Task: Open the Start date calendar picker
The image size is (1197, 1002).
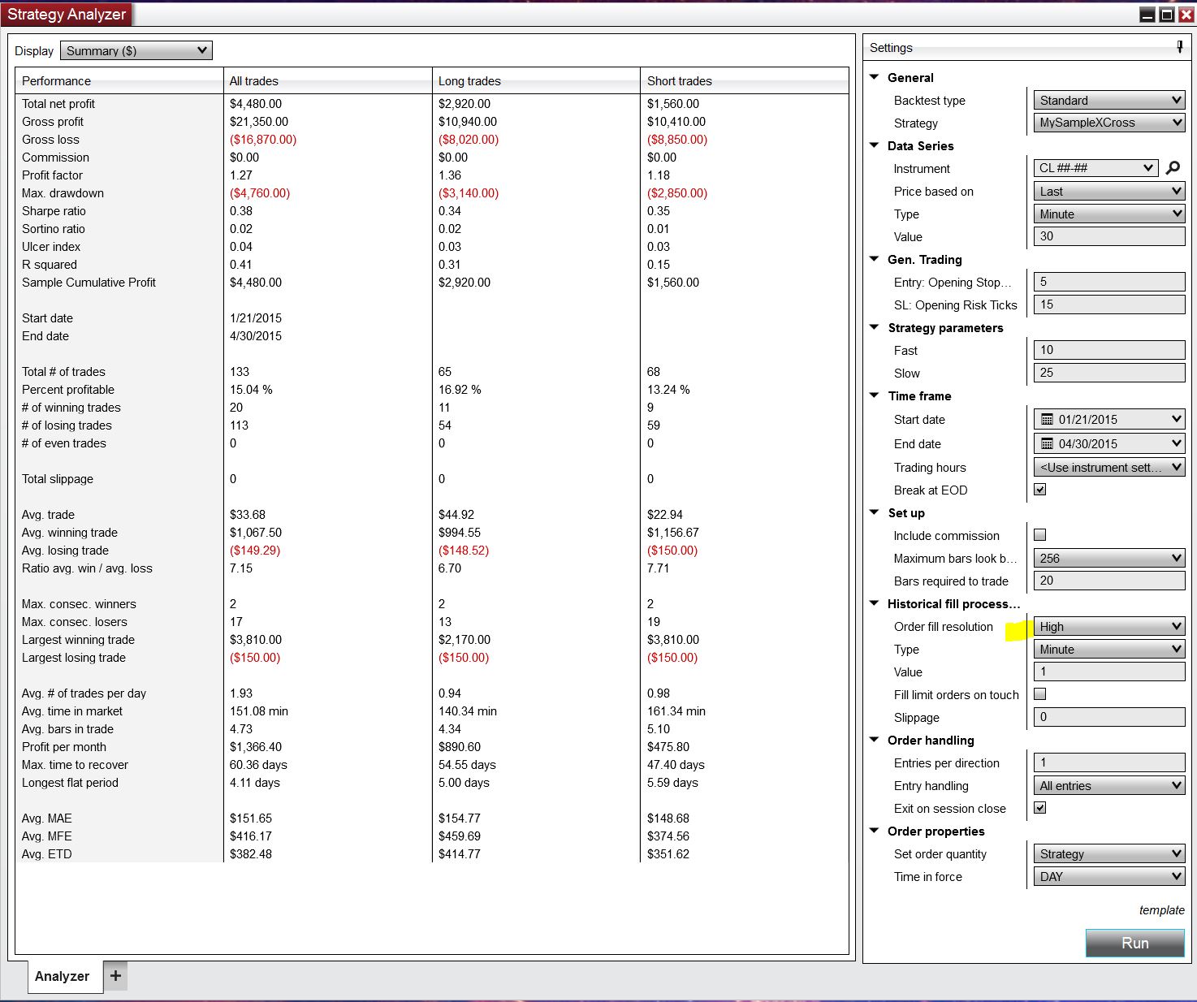Action: point(1108,420)
